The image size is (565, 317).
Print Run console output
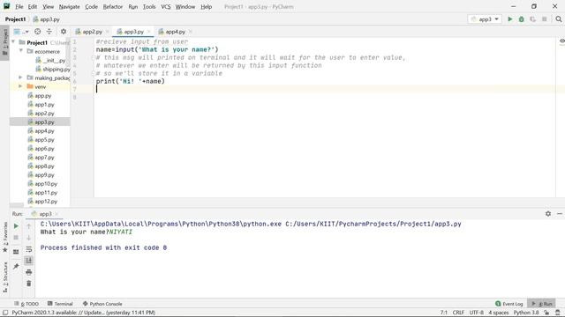[x=29, y=272]
